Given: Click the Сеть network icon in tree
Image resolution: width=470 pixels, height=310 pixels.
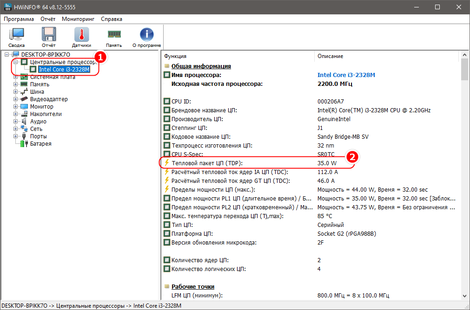Looking at the screenshot, I should click(x=24, y=129).
